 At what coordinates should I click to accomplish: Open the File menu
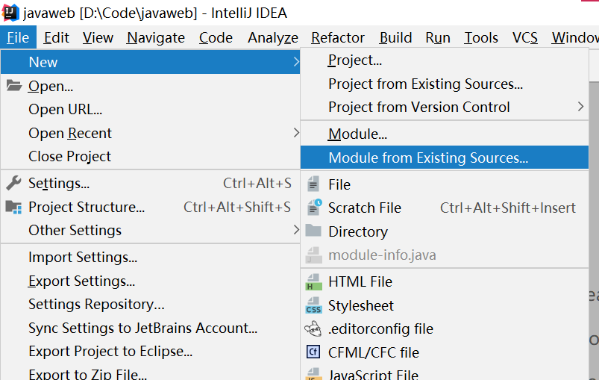18,37
